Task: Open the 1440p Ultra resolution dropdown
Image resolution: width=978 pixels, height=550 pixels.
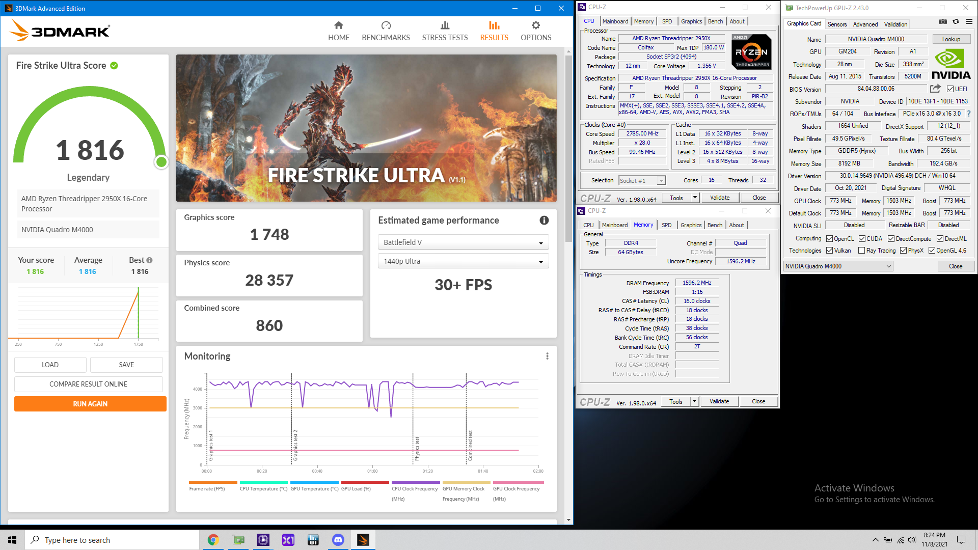Action: pyautogui.click(x=463, y=261)
